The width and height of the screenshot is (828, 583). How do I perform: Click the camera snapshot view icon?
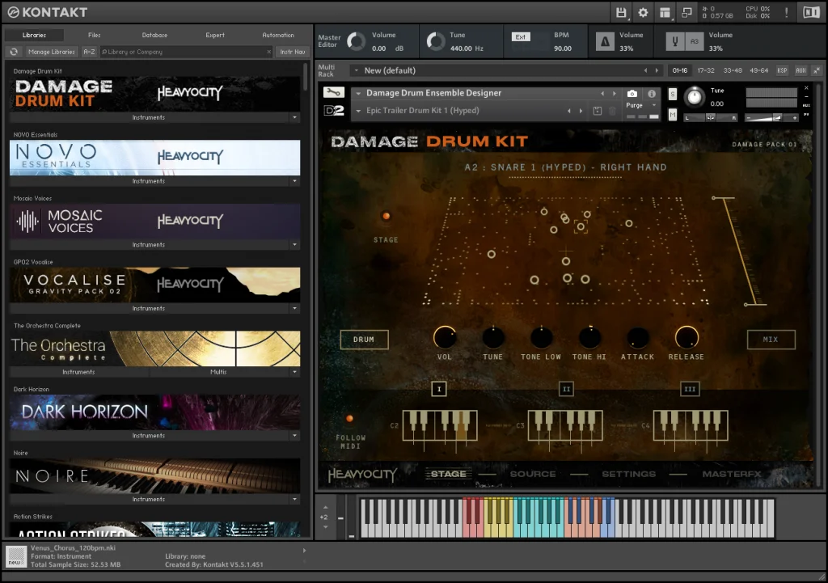coord(632,94)
